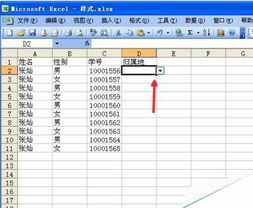This screenshot has width=253, height=208.
Task: Paste from clipboard icon
Action: [141, 32]
